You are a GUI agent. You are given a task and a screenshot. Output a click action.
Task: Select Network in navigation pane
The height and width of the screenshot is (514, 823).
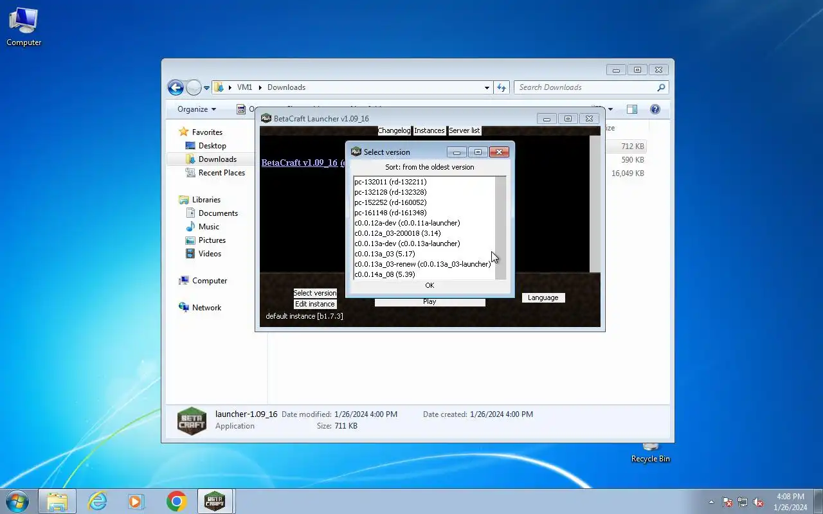click(x=206, y=308)
